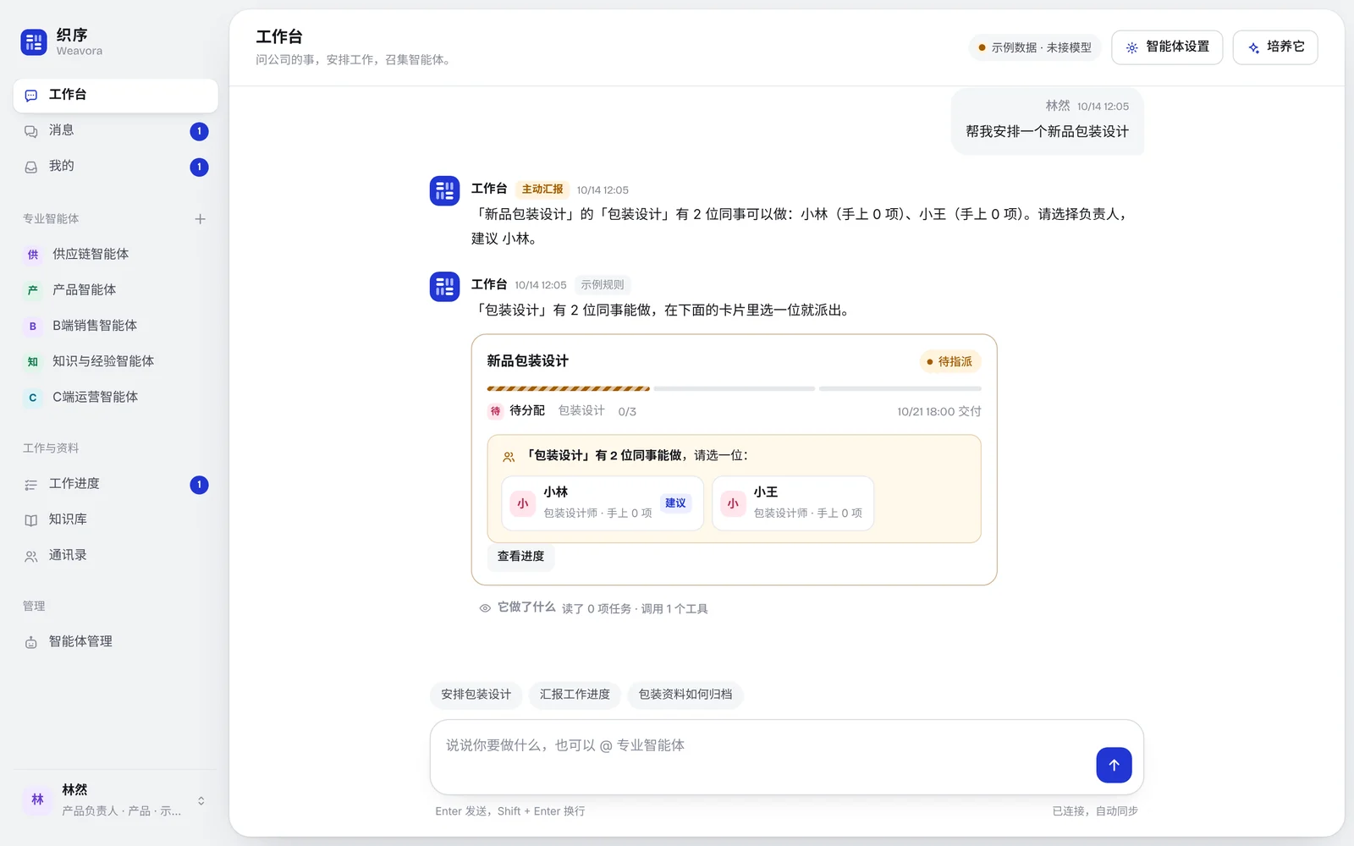1354x846 pixels.
Task: Click the 待指派 status badge
Action: coord(949,361)
